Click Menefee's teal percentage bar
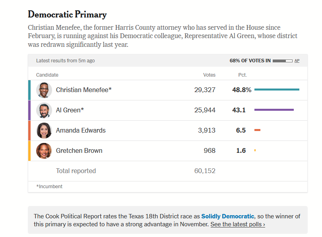Image resolution: width=322 pixels, height=237 pixels. (277, 90)
